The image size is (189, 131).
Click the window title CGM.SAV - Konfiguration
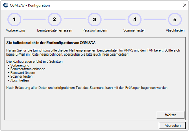point(30,5)
